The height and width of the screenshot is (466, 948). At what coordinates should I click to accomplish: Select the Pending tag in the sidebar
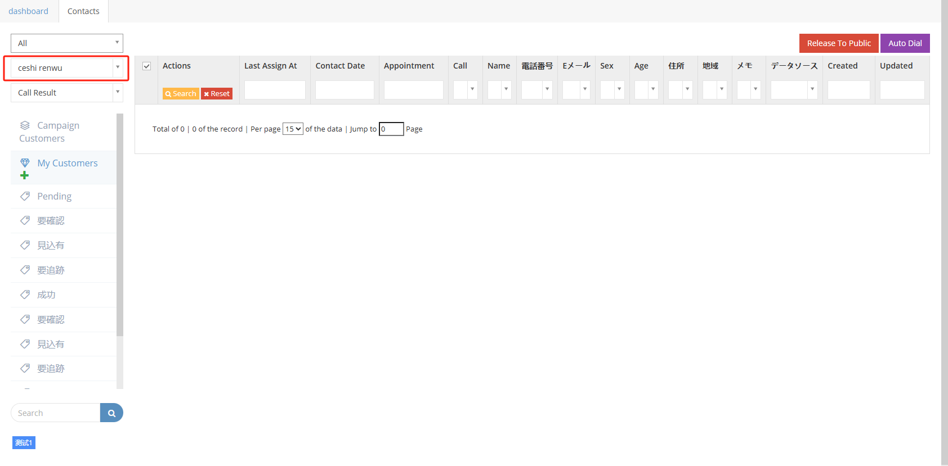point(64,196)
